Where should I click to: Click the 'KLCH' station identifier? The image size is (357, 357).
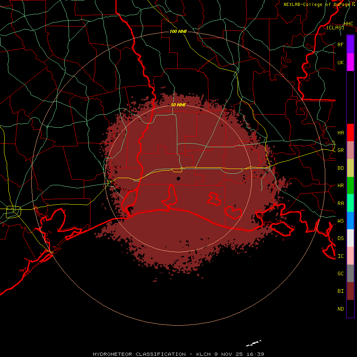[x=203, y=354]
